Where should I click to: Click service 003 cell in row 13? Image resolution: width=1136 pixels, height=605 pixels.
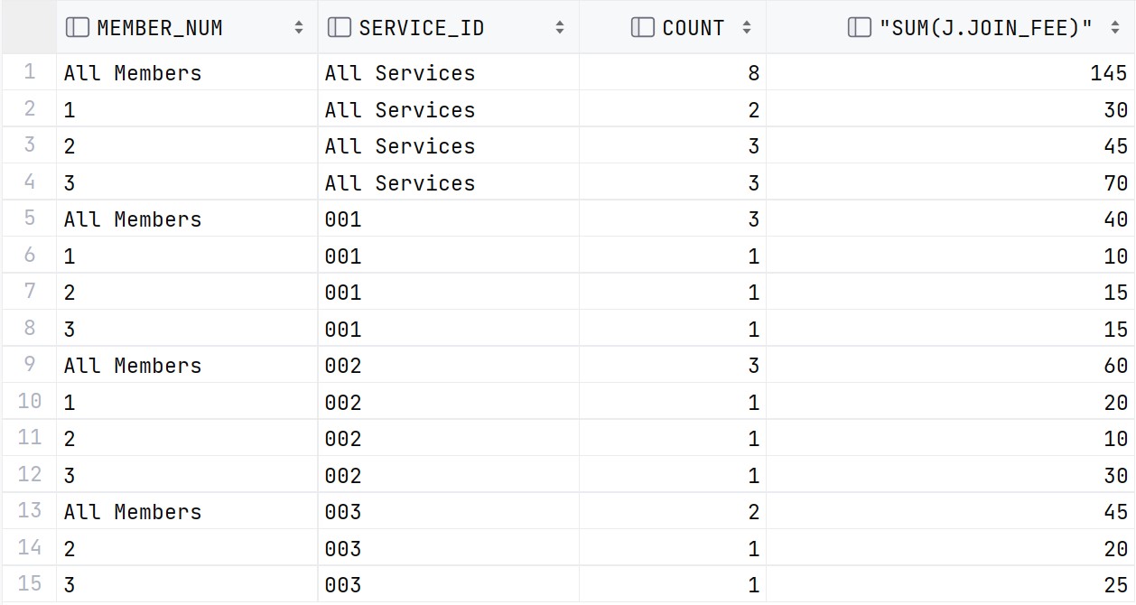(449, 511)
